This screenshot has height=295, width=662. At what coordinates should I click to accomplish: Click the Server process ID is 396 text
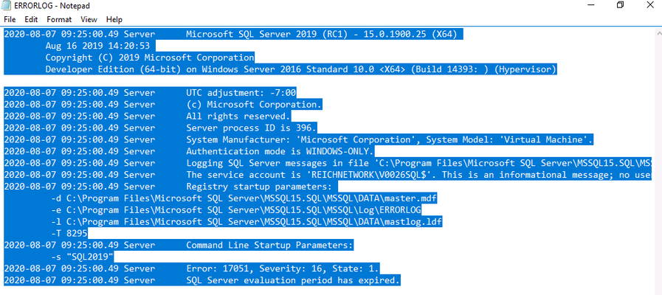pos(251,128)
